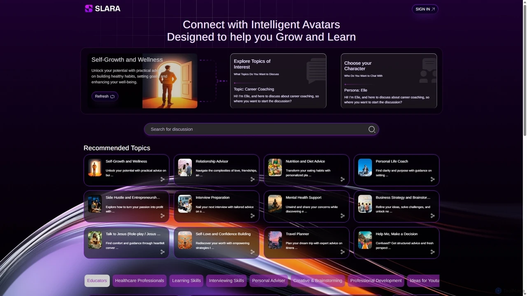
Task: Select the Professional Development tab
Action: pyautogui.click(x=376, y=281)
